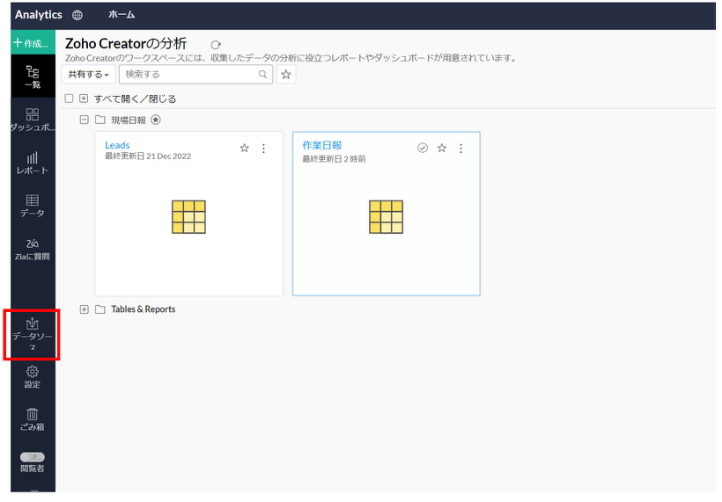Screen dimensions: 722x502
Task: Click the globe icon next to Analytics
Action: tap(77, 15)
